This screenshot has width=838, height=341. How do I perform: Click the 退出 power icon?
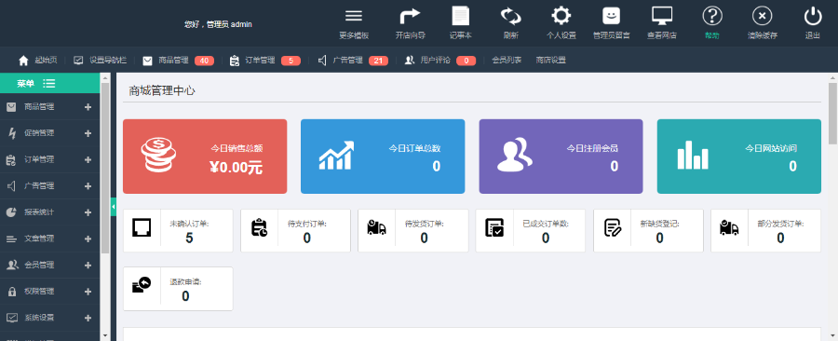tap(813, 16)
